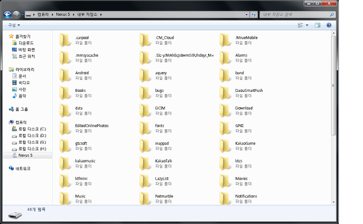This screenshot has width=363, height=224.
Task: Click the magnifier search icon
Action: [332, 15]
